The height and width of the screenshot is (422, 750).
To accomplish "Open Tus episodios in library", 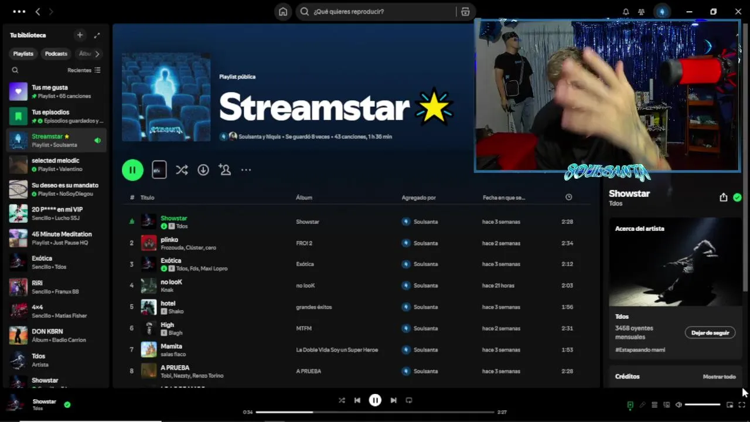I will 56,116.
